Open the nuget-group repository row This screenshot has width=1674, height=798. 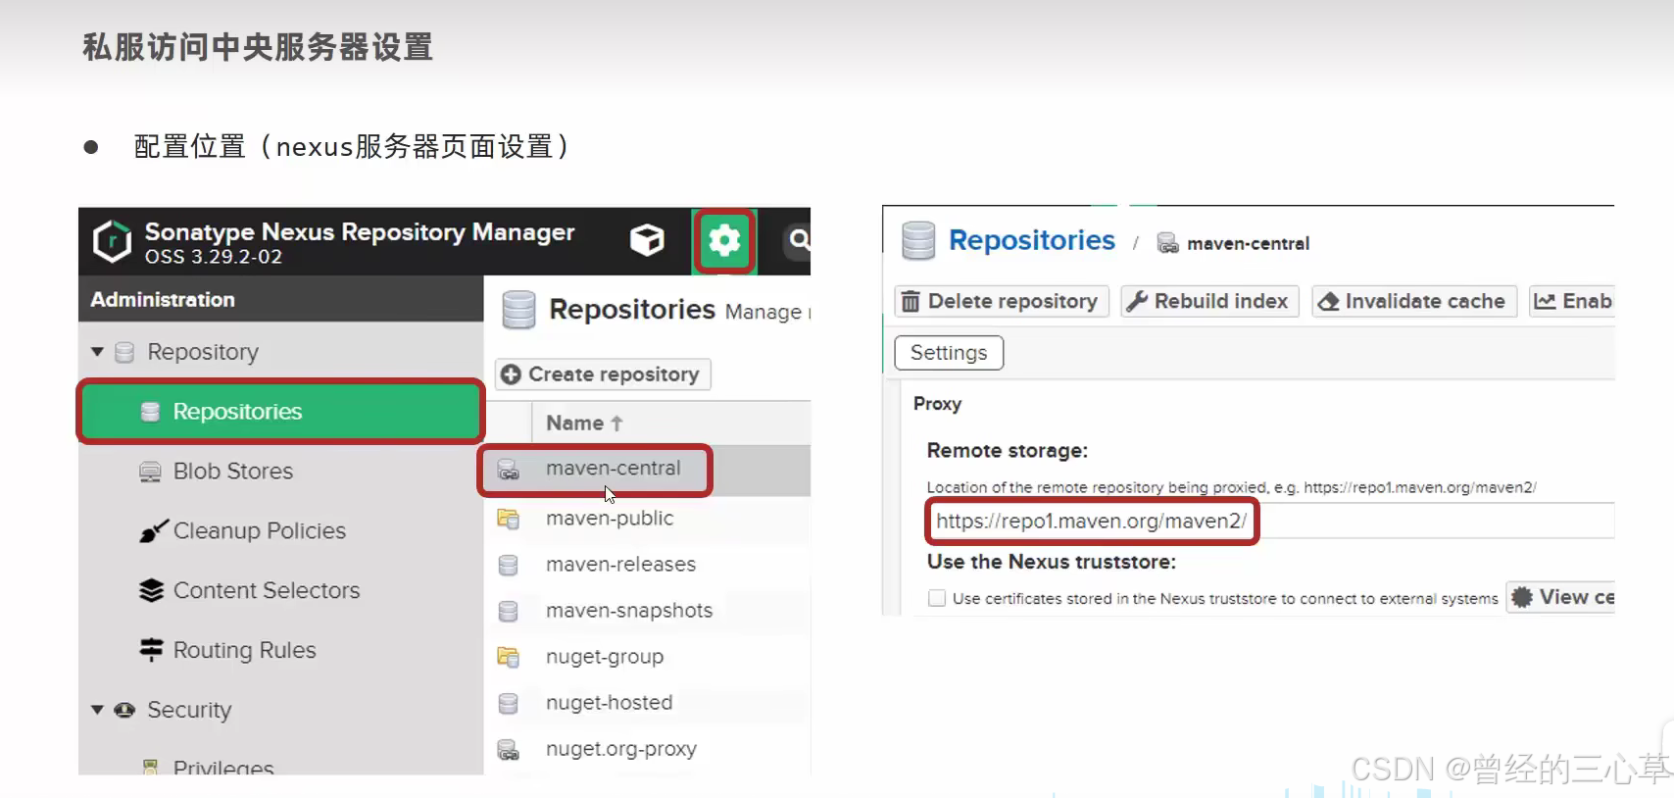[x=649, y=657]
